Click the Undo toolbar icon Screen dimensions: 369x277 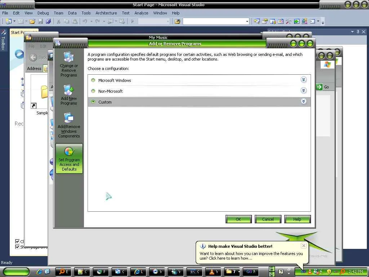(x=85, y=21)
